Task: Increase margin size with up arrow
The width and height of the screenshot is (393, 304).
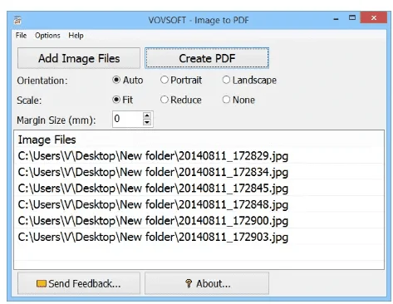Action: (x=147, y=115)
